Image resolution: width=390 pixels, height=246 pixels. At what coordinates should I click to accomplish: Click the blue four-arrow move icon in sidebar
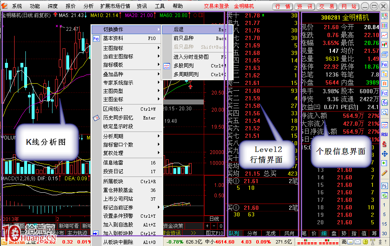pyautogui.click(x=385, y=154)
